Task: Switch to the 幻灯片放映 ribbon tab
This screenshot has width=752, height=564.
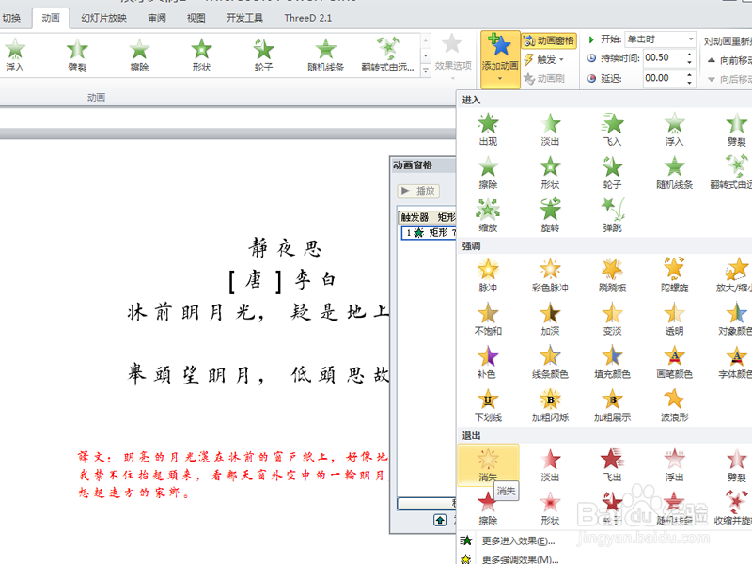Action: tap(104, 18)
